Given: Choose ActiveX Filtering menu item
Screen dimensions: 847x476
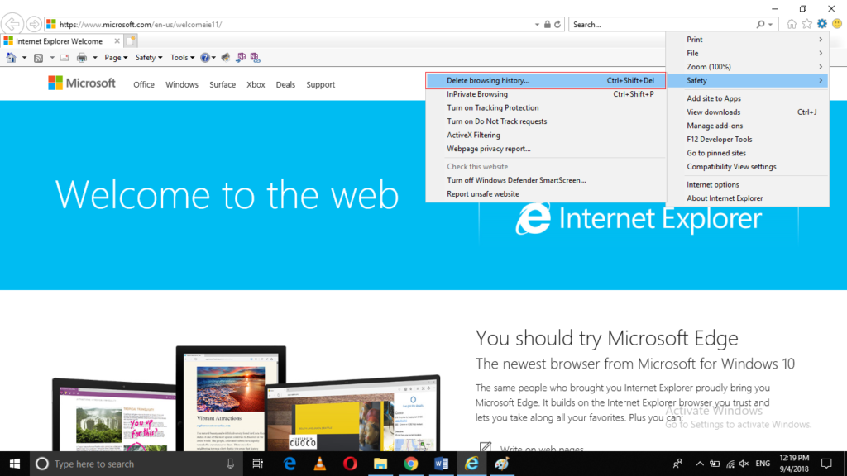Looking at the screenshot, I should [546, 135].
